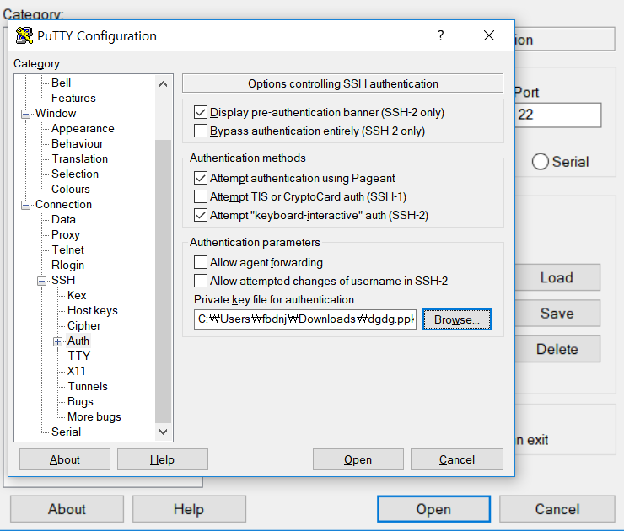Toggle Attempt keyboard-interactive auth checkbox
The height and width of the screenshot is (531, 624).
(x=201, y=215)
